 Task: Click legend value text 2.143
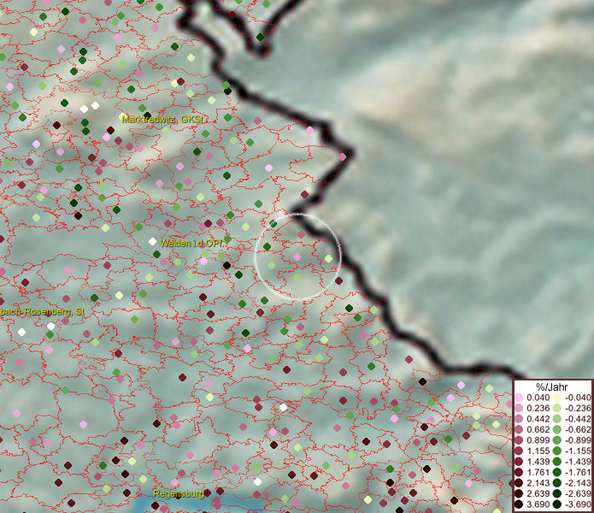coord(538,483)
